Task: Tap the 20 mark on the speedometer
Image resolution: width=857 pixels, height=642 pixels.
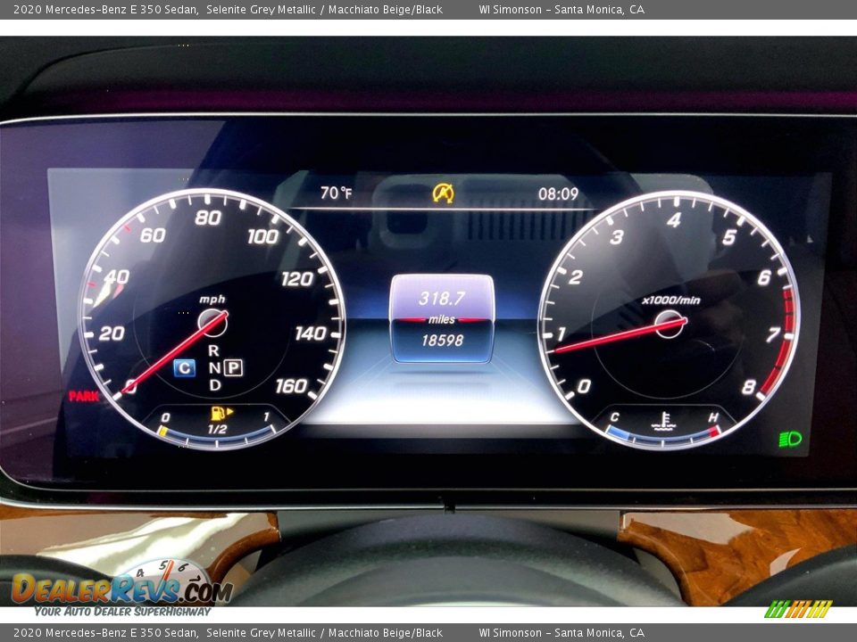Action: pos(112,333)
